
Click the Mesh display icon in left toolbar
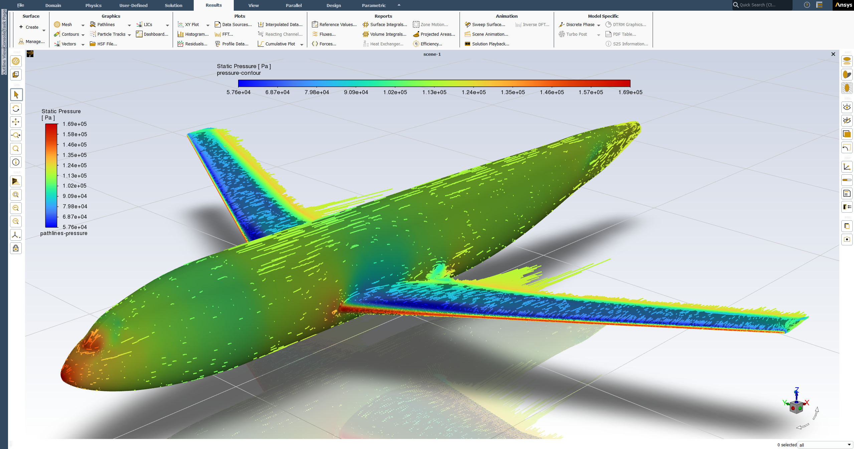coord(16,61)
